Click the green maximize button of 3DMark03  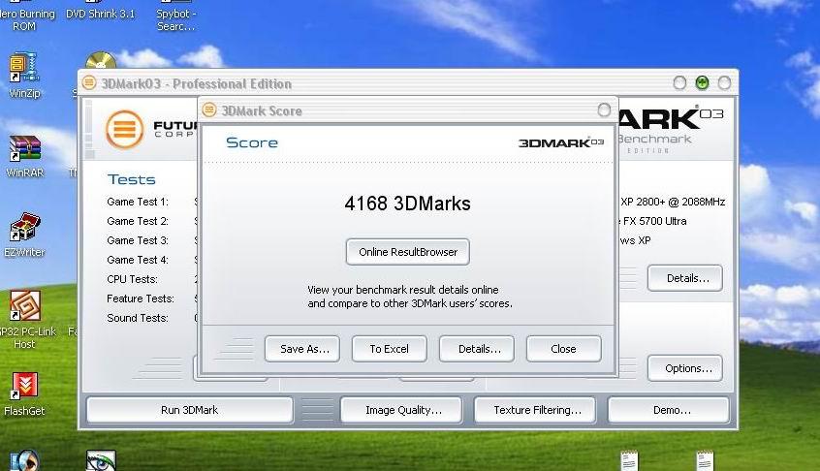[702, 82]
